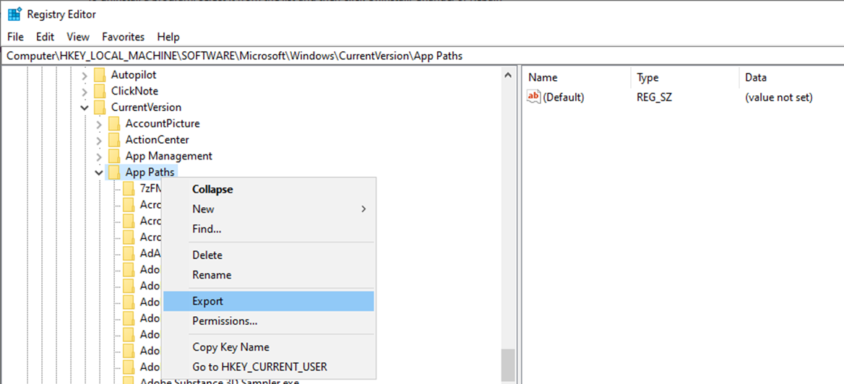Screen dimensions: 844x384
Task: Choose Find... in the context menu
Action: 269,229
